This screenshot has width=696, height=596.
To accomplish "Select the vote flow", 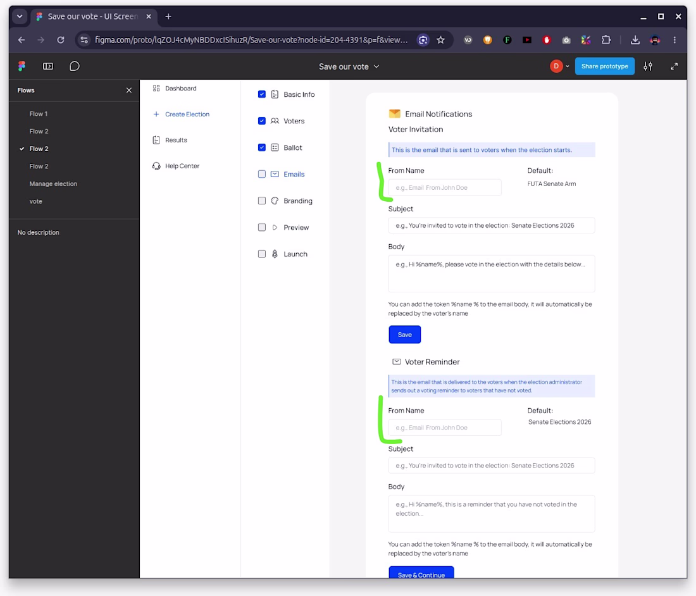I will coord(36,201).
